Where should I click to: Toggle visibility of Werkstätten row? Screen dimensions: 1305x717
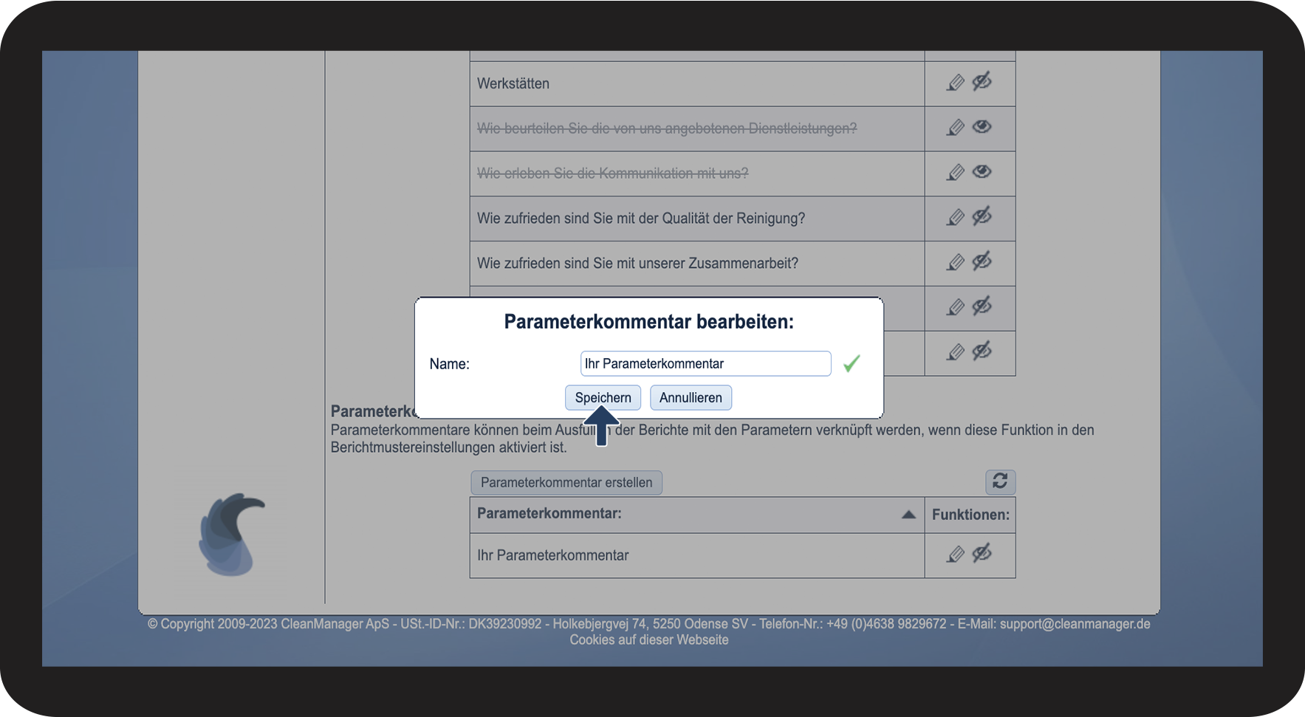(x=982, y=81)
